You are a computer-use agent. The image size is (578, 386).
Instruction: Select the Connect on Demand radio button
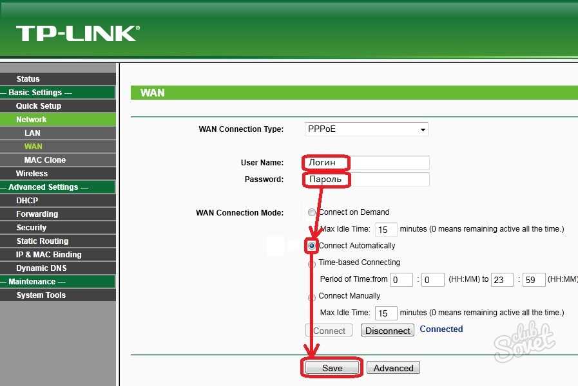tap(312, 212)
